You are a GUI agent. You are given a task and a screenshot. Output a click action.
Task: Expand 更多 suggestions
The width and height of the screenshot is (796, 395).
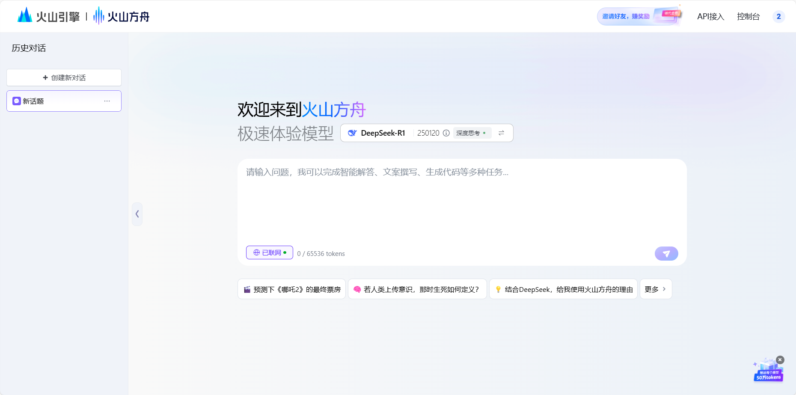pyautogui.click(x=656, y=289)
